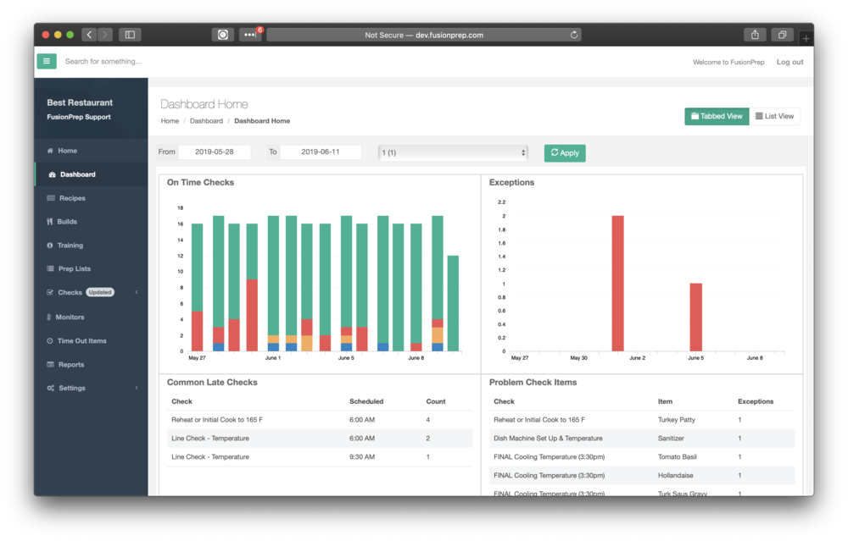
Task: Click the Settings gears icon
Action: tap(50, 388)
